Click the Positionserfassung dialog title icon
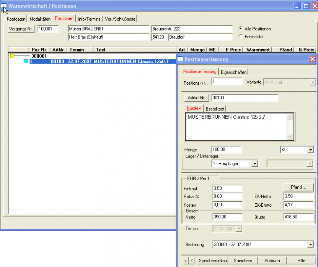Screen dimensions: 318x267 180,59
